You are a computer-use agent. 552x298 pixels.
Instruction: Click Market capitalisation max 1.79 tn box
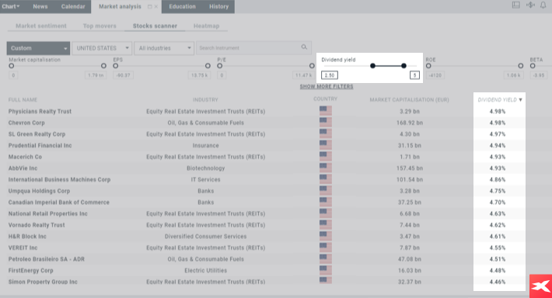coord(96,75)
